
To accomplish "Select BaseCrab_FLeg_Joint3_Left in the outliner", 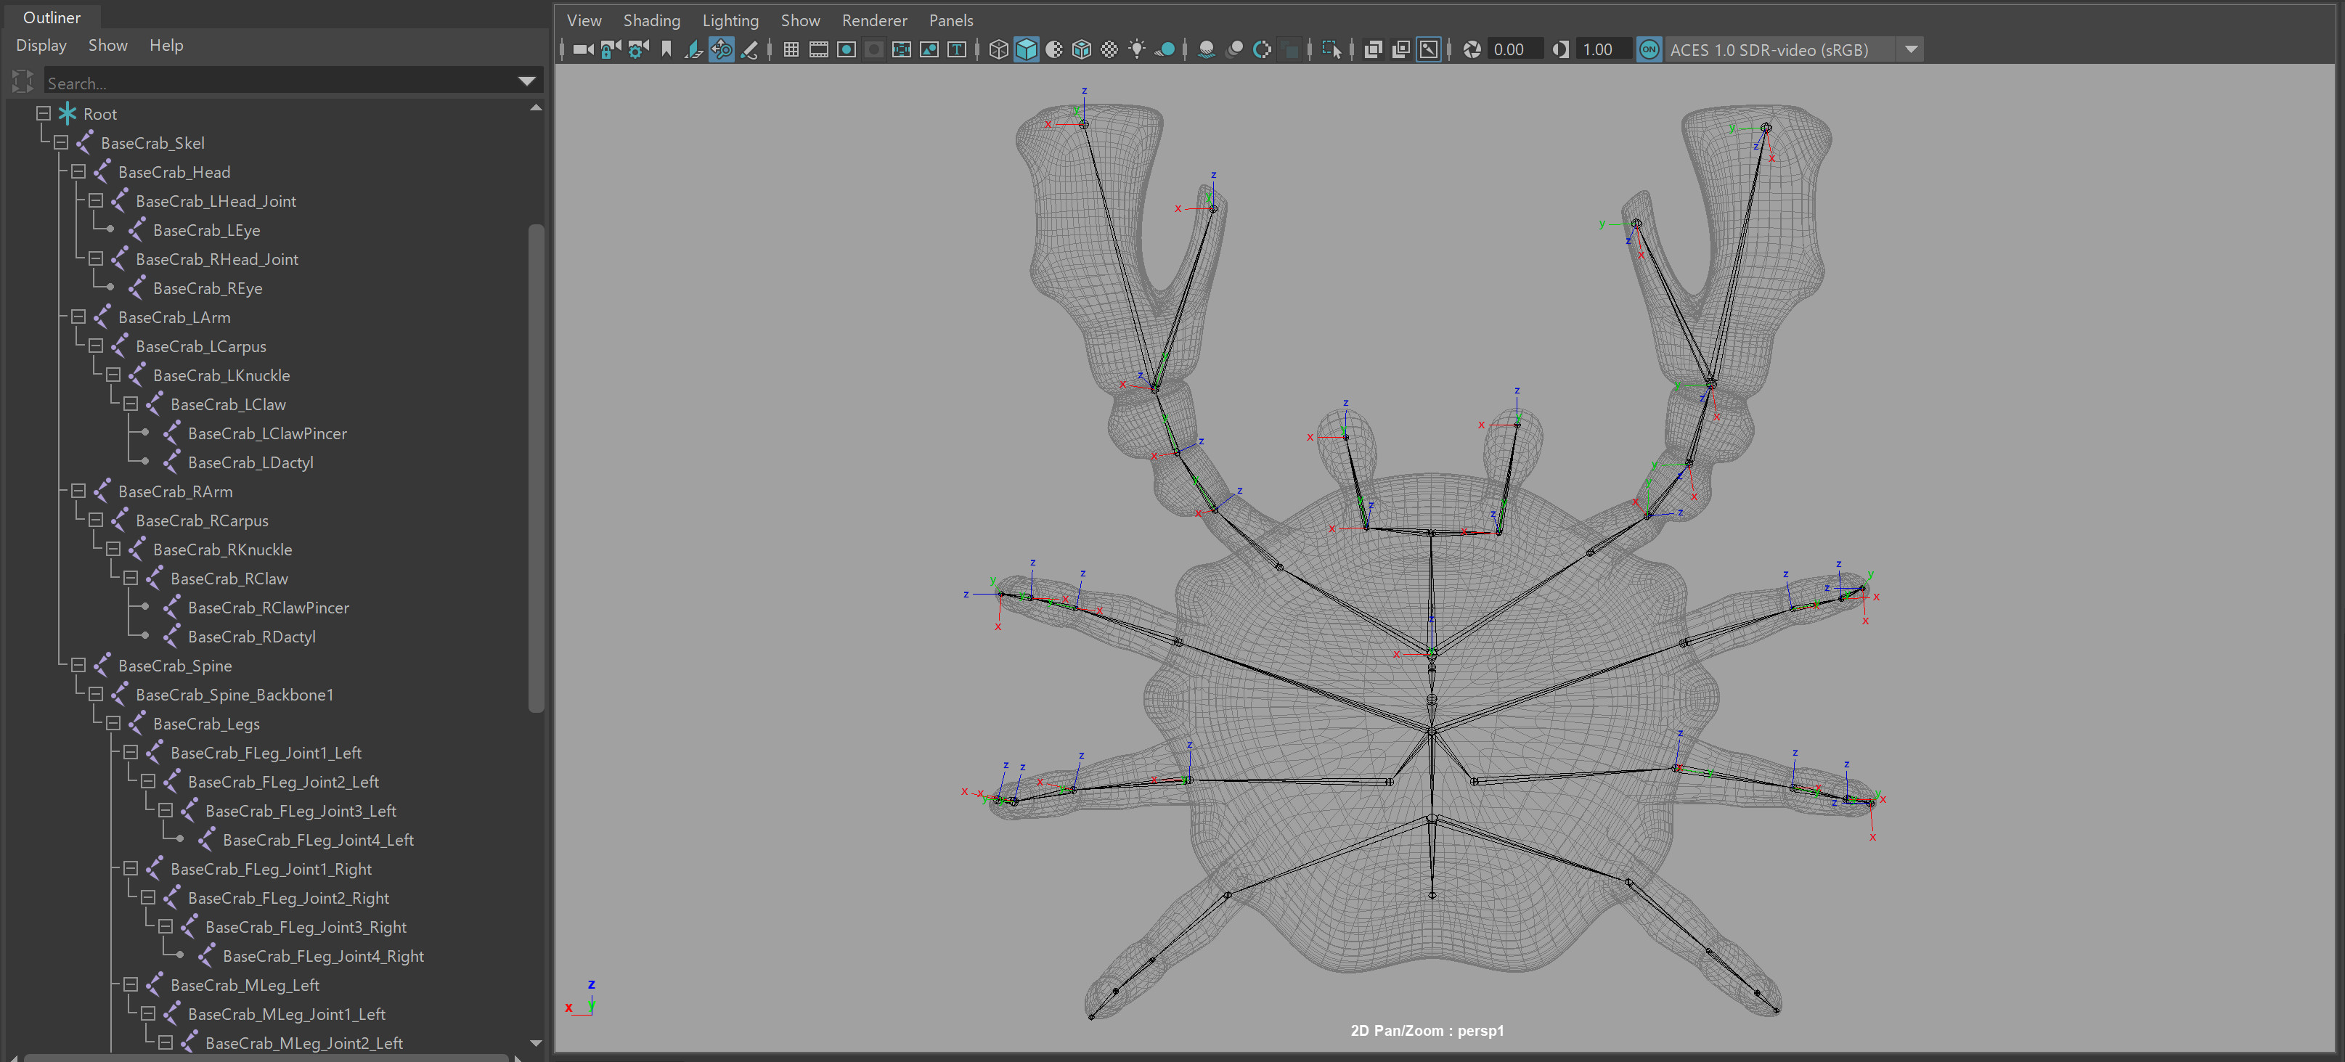I will pyautogui.click(x=301, y=811).
